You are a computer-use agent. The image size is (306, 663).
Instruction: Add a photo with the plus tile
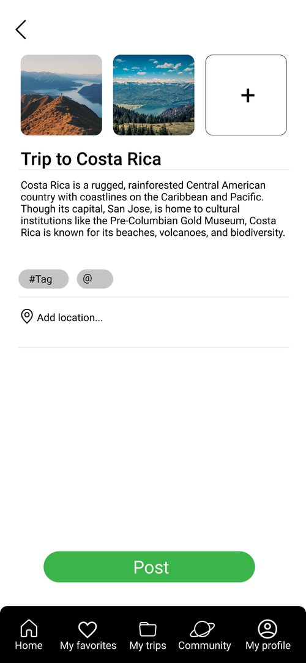pos(246,95)
